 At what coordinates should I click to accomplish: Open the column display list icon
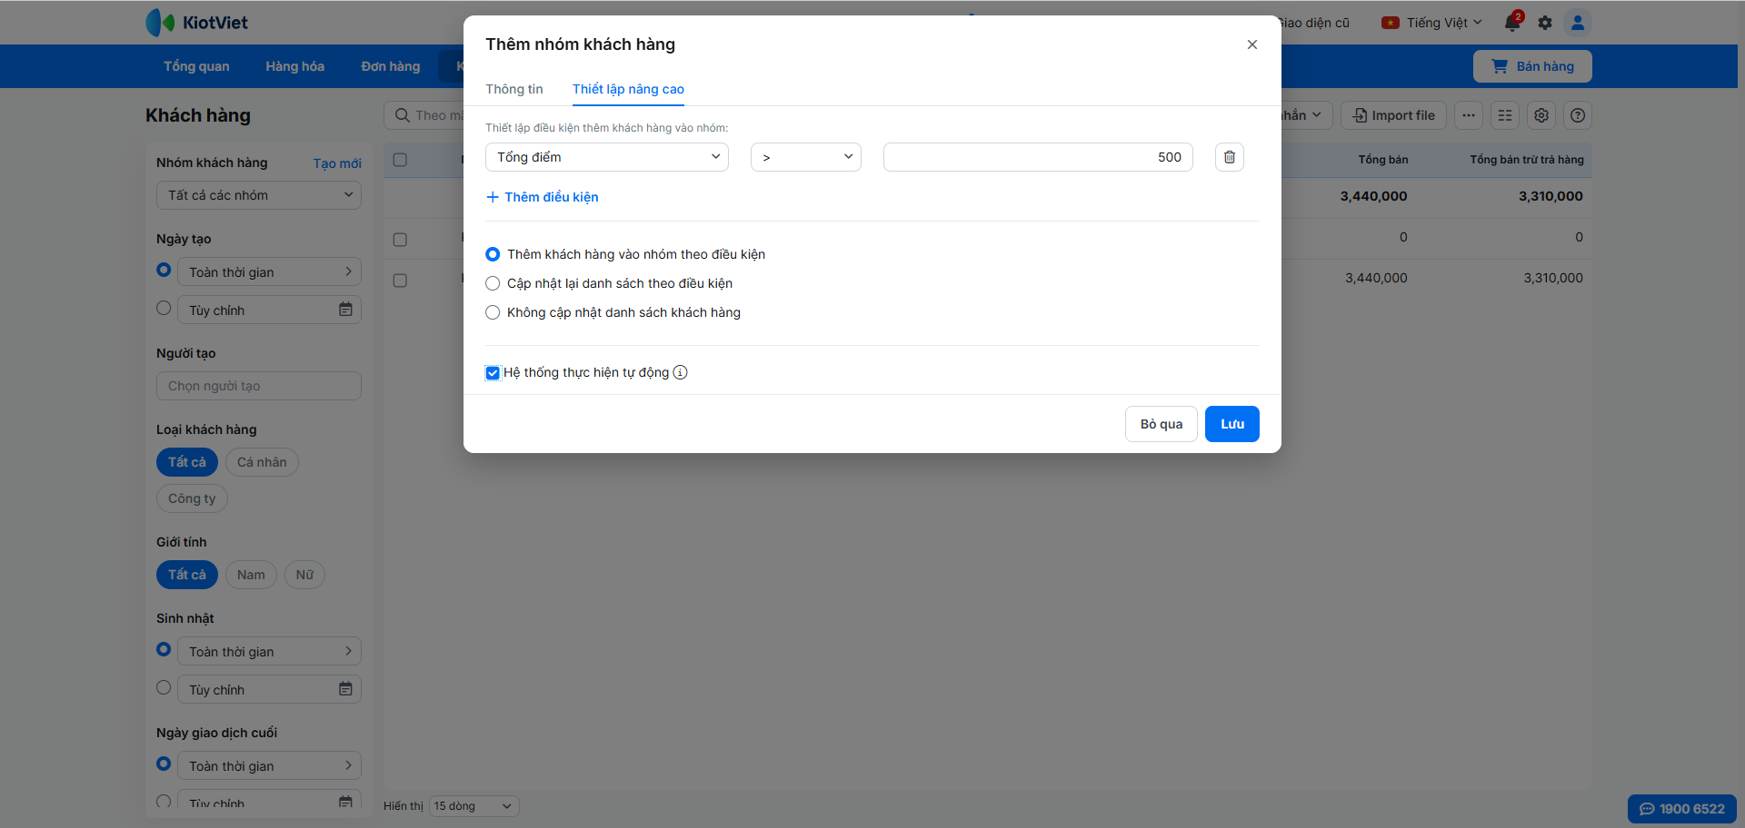[1505, 115]
